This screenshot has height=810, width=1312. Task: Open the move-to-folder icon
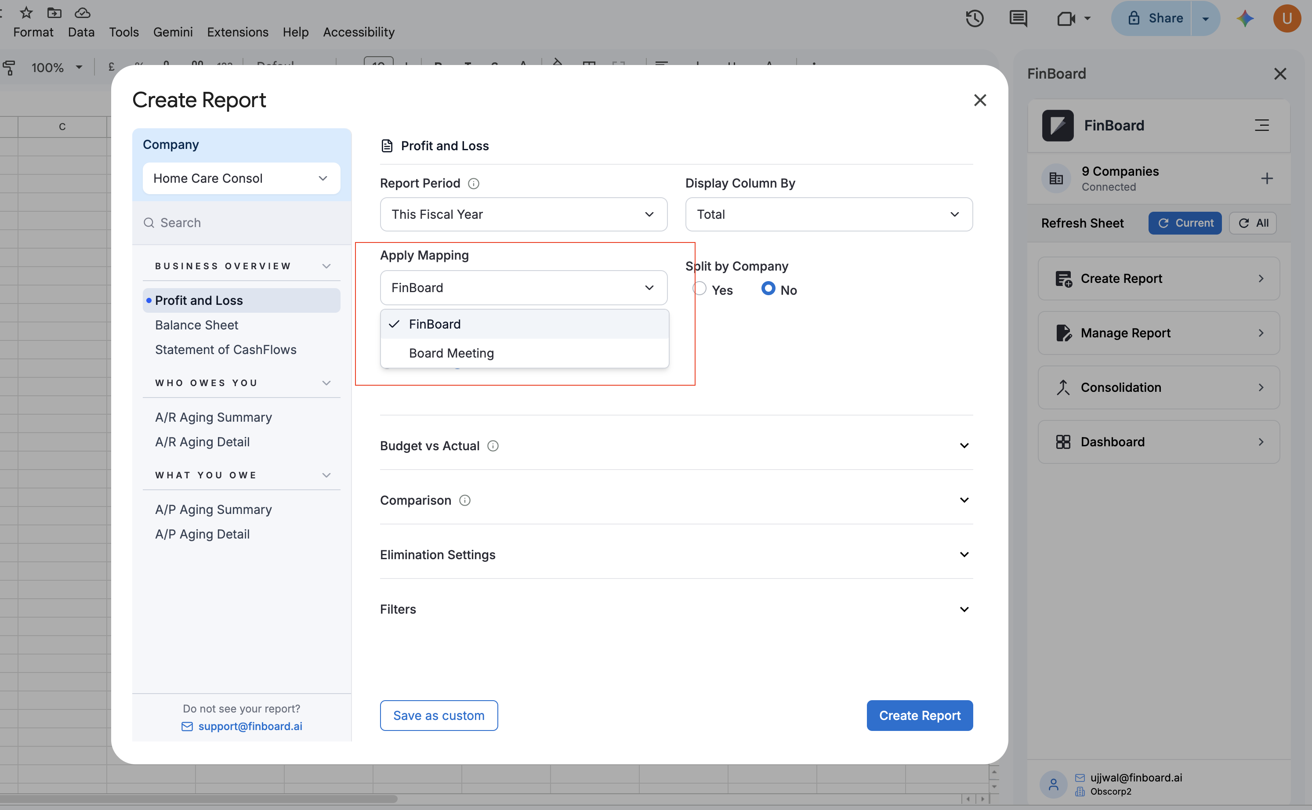point(54,12)
